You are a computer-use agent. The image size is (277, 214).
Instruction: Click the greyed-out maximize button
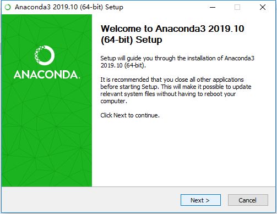[x=237, y=7]
